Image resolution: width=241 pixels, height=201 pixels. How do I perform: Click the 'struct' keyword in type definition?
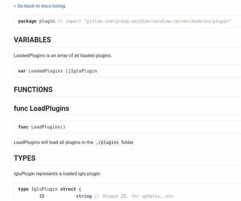pos(68,189)
